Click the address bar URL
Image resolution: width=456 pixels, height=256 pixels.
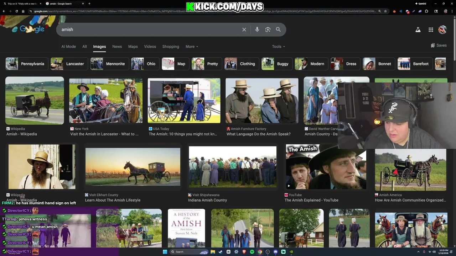(205, 11)
